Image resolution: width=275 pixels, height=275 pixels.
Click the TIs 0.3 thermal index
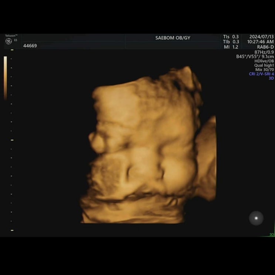231,37
